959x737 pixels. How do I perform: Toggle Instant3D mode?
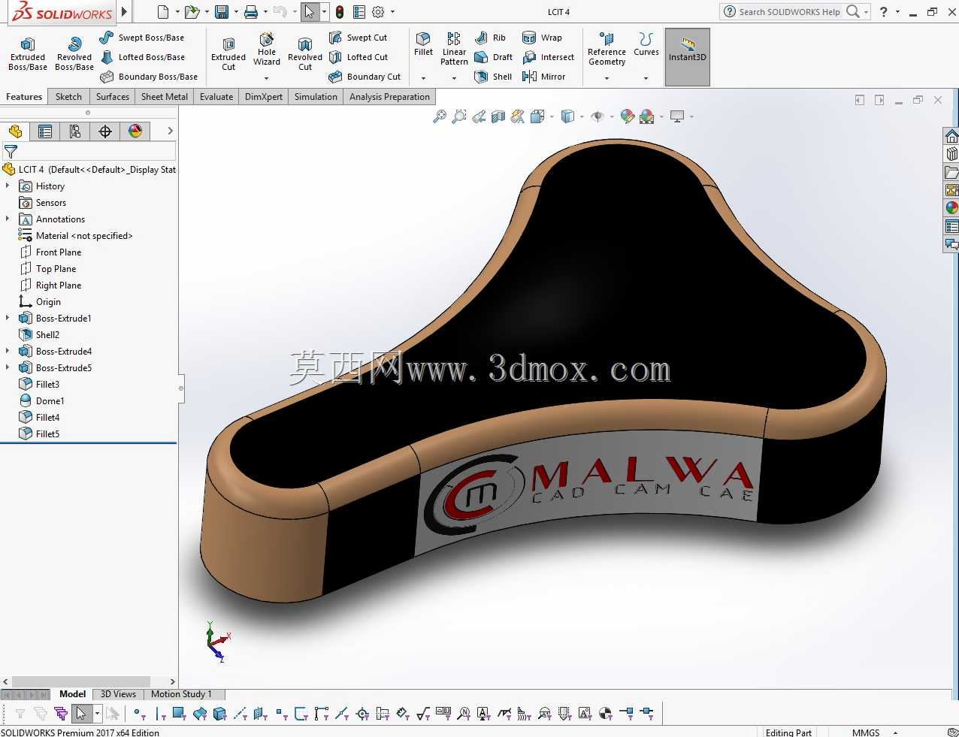click(688, 56)
